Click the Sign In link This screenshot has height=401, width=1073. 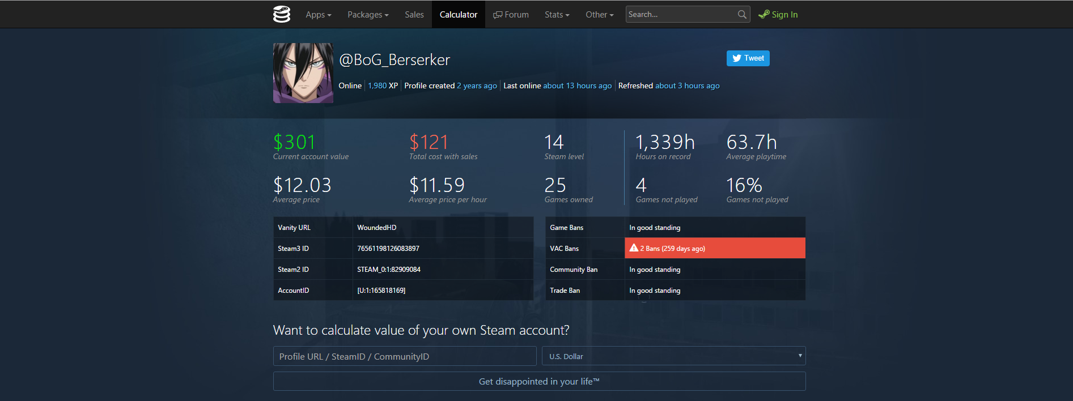pos(778,15)
